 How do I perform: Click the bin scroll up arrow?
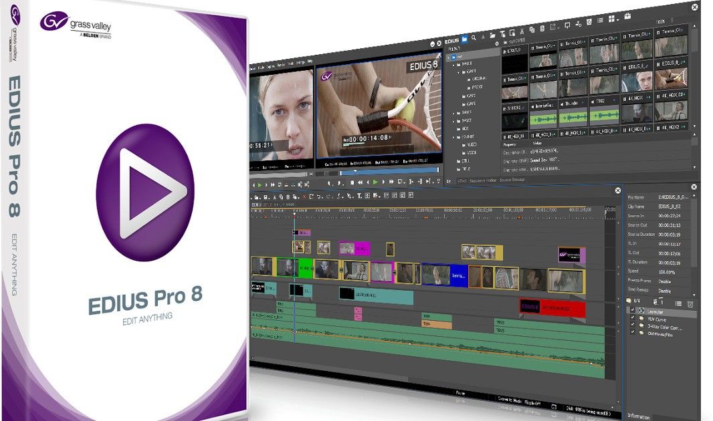[x=694, y=26]
